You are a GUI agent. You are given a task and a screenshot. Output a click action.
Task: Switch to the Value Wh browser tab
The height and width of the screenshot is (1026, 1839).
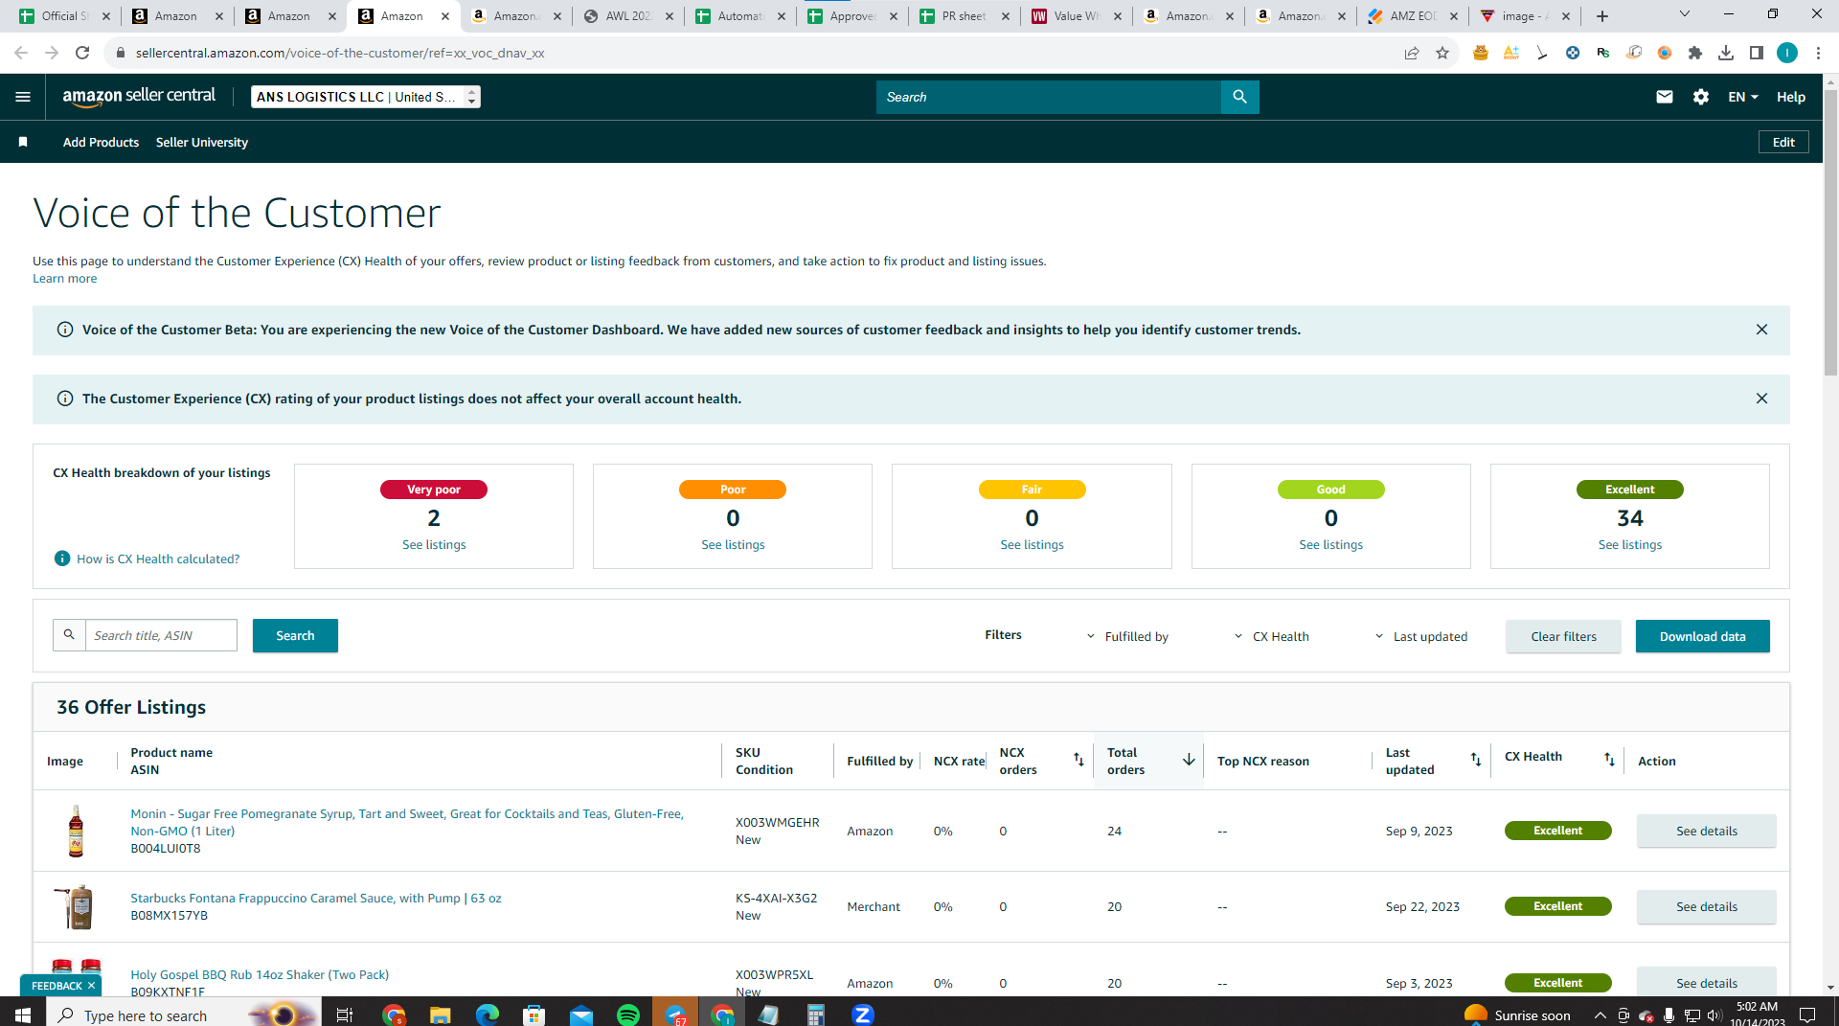(x=1077, y=16)
